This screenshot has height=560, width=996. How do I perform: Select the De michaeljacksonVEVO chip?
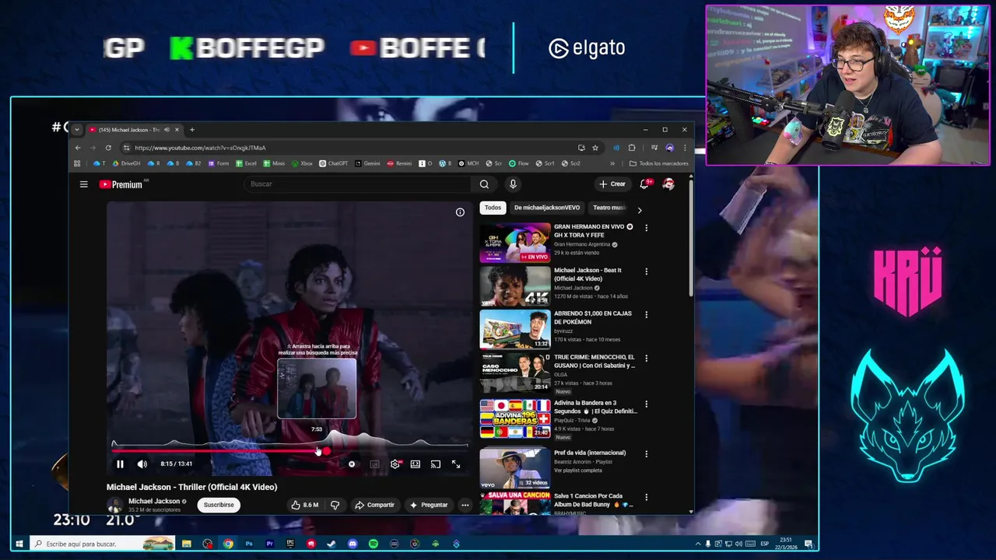[x=547, y=208]
